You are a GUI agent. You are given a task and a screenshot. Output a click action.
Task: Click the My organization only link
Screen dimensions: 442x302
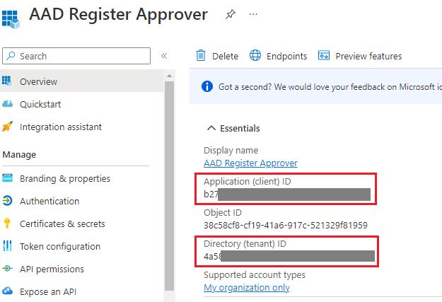point(246,287)
